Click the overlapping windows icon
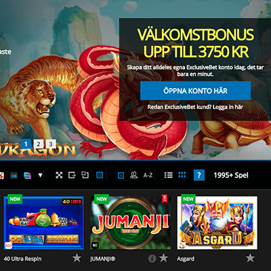The image size is (271, 271). [x=85, y=175]
